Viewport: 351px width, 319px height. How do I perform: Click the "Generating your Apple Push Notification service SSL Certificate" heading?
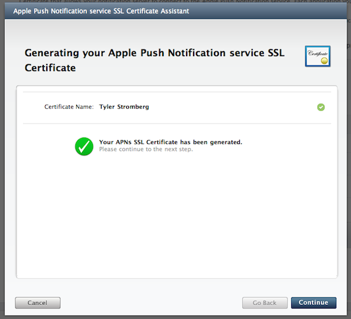[154, 60]
